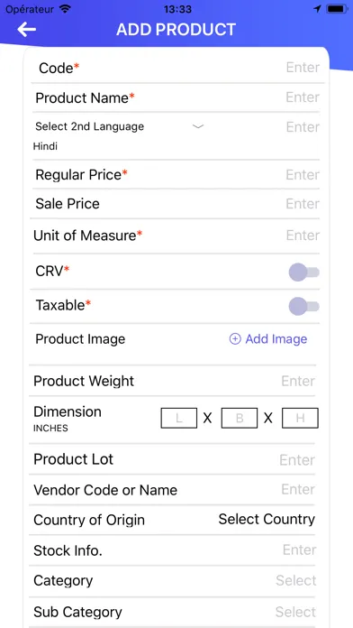Click the Add Image link

(276, 339)
